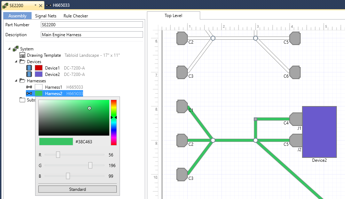Click the saturation-brightness color picker area
Image resolution: width=345 pixels, height=199 pixels.
click(74, 118)
